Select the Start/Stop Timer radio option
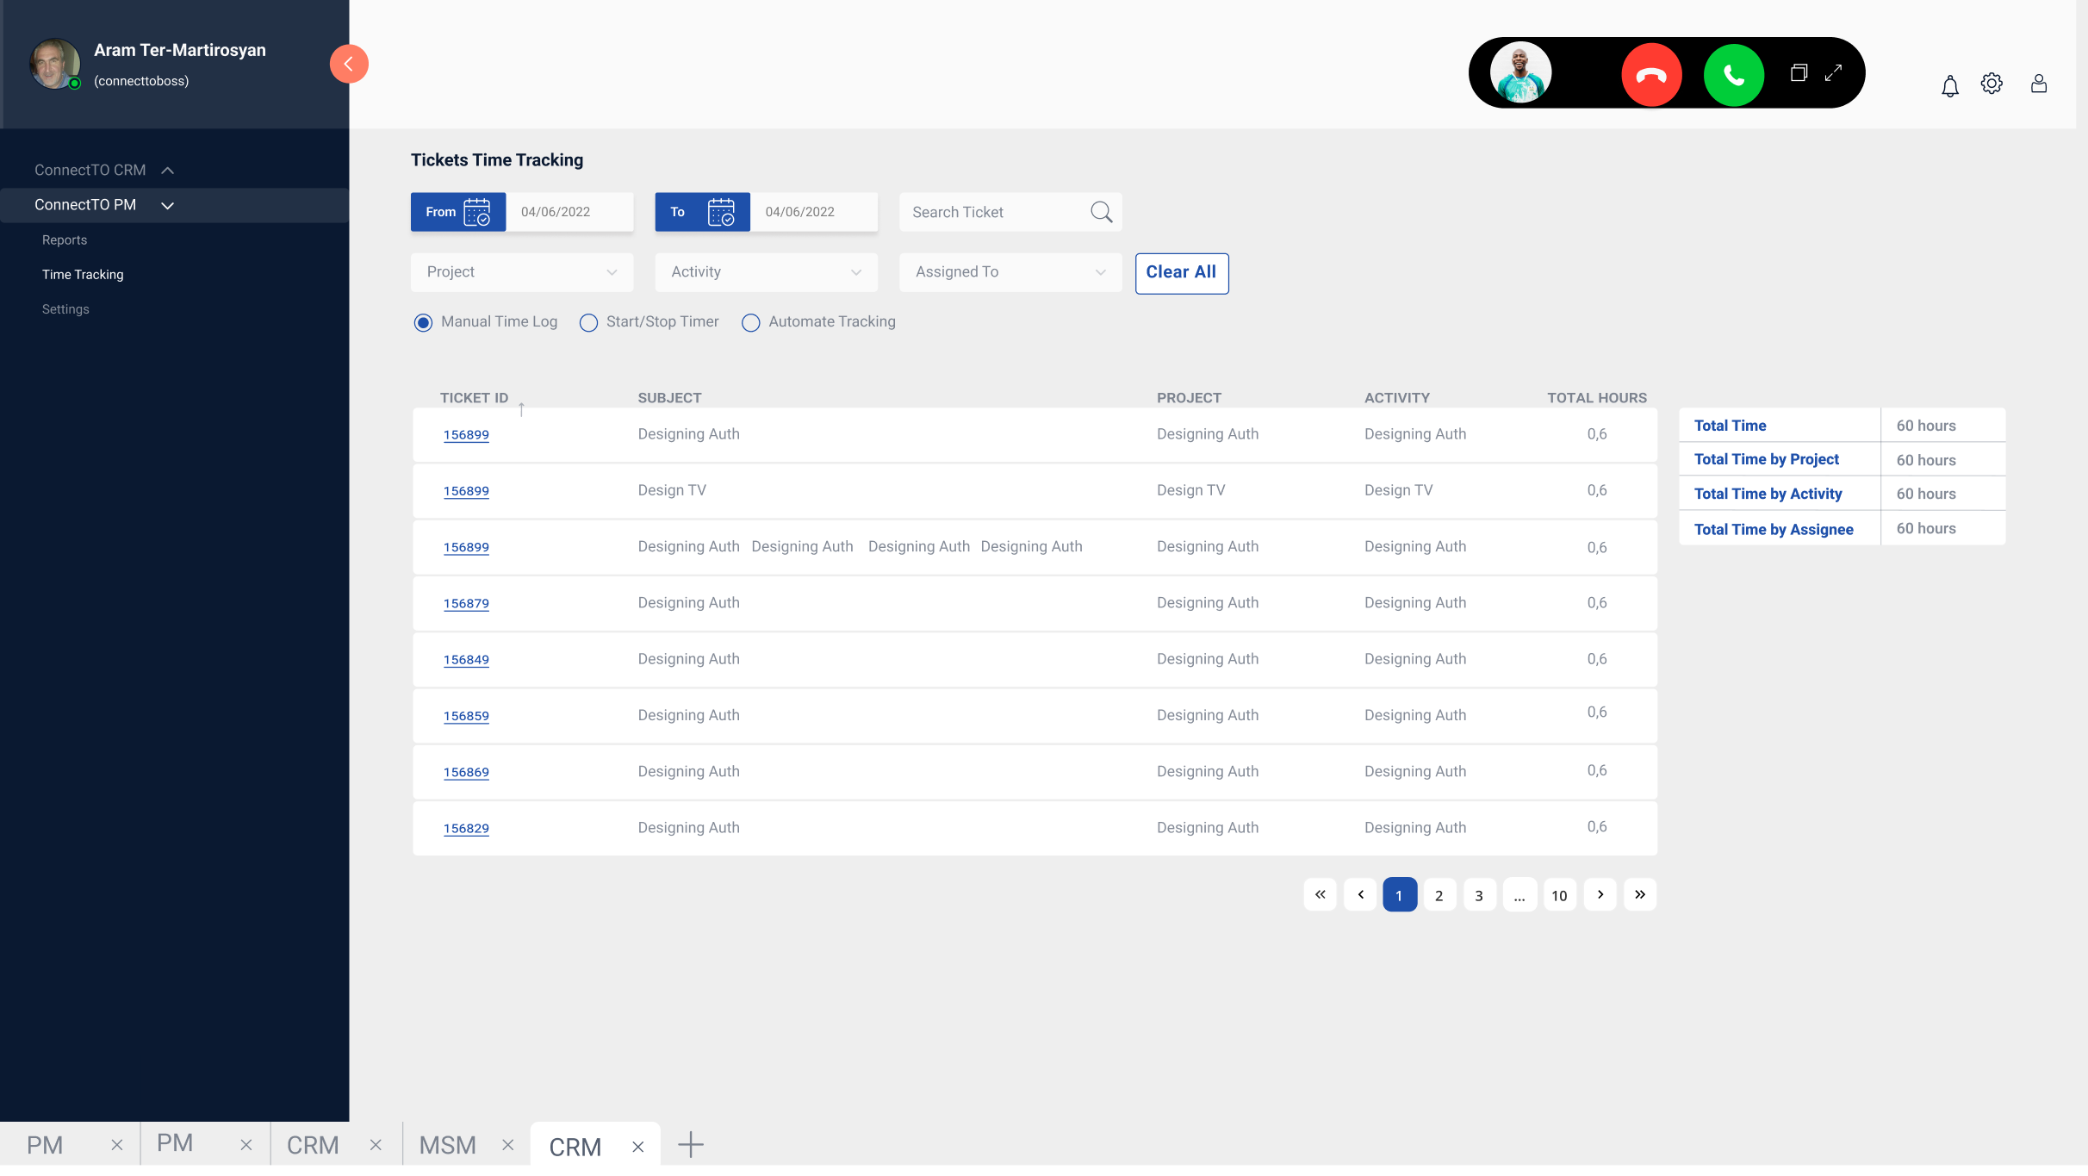Viewport: 2088px width, 1176px height. 588,322
